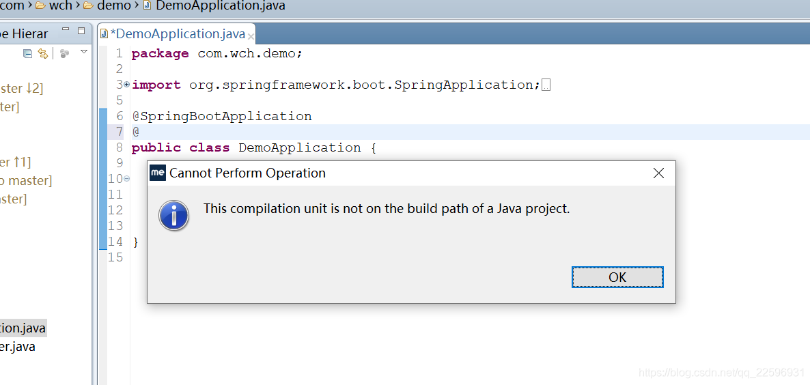Image resolution: width=810 pixels, height=385 pixels.
Task: Collapse all items in the explorer panel
Action: [28, 53]
